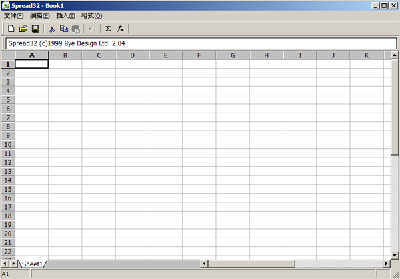Open the fx function insert icon

click(x=121, y=29)
